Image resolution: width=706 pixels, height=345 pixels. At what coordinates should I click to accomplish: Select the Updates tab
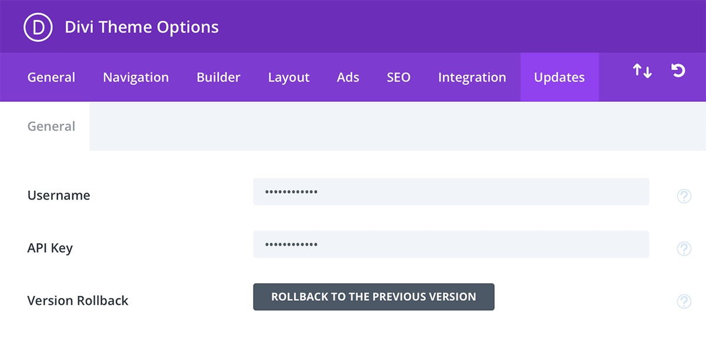[560, 77]
